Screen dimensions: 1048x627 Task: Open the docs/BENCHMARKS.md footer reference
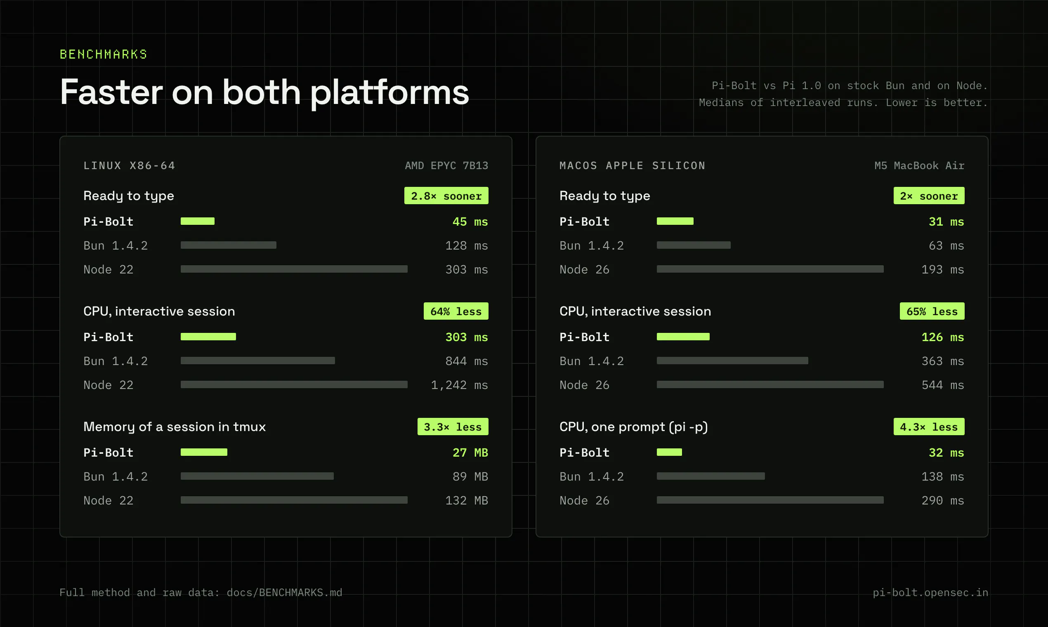tap(284, 592)
